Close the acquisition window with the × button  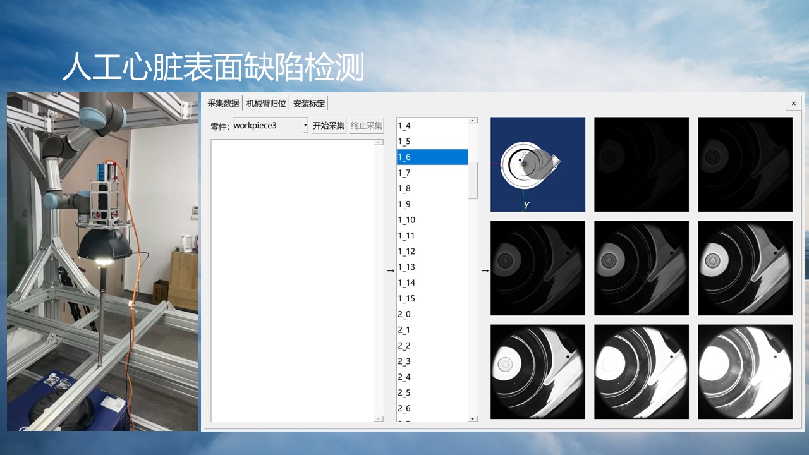click(x=793, y=102)
